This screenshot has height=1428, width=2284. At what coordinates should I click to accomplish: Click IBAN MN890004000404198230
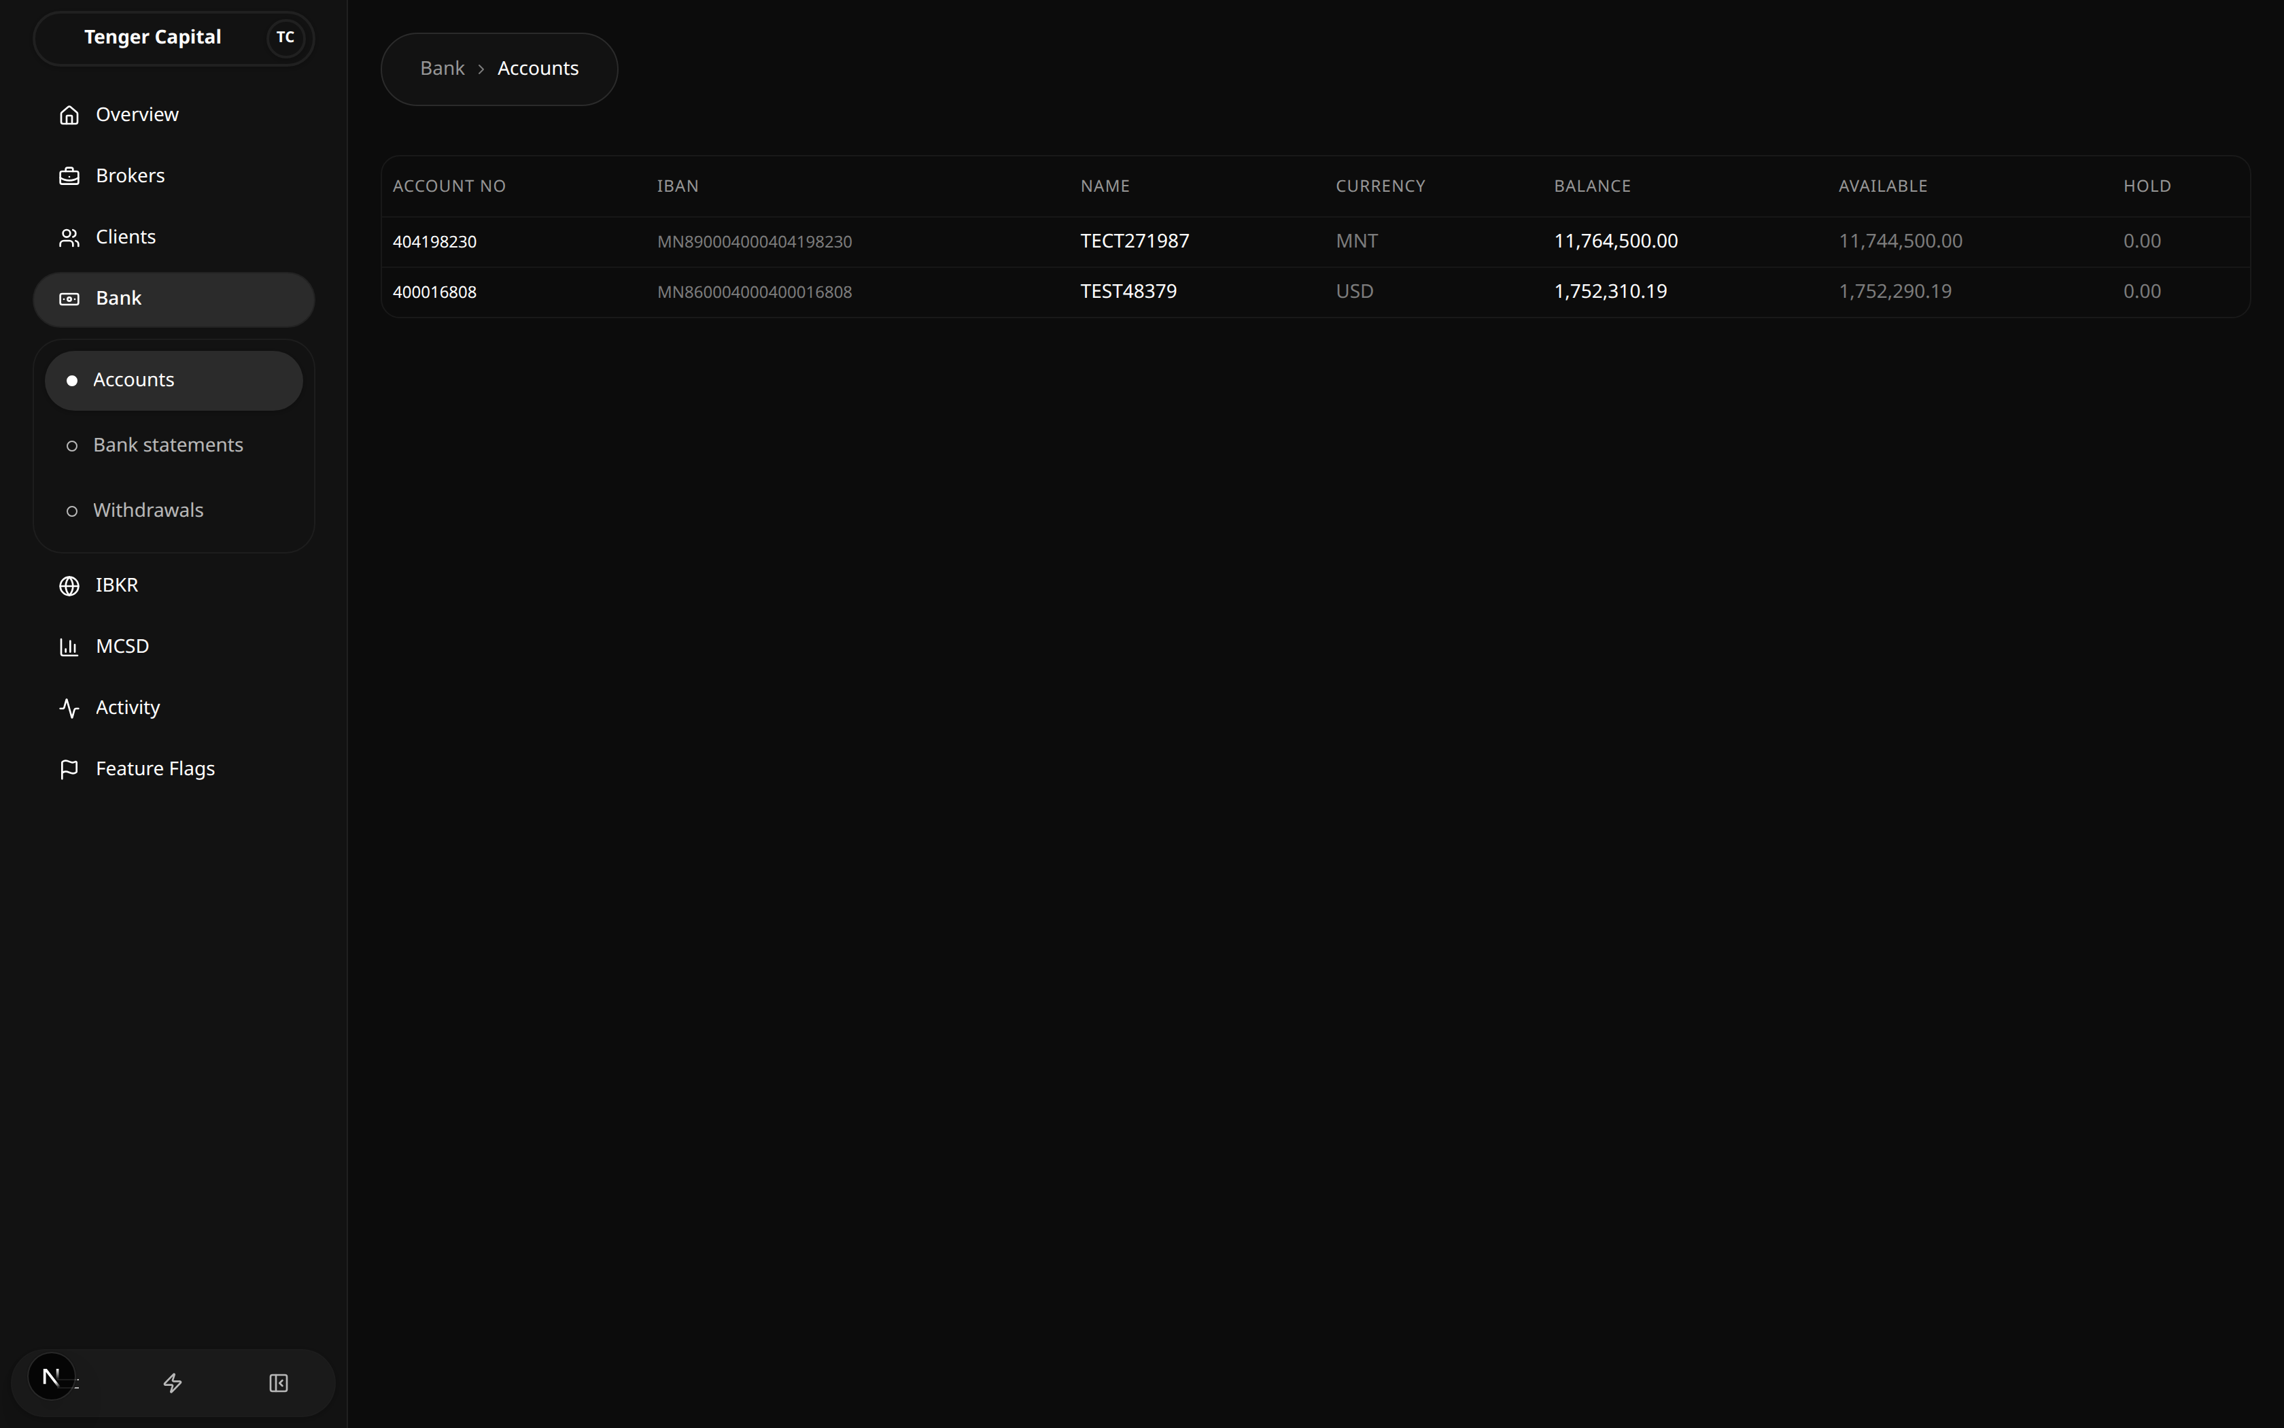(x=755, y=242)
